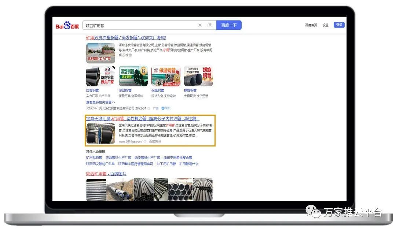396x230 pixels.
Task: Open the 宝鸡天联汇通 result title link
Action: click(143, 119)
